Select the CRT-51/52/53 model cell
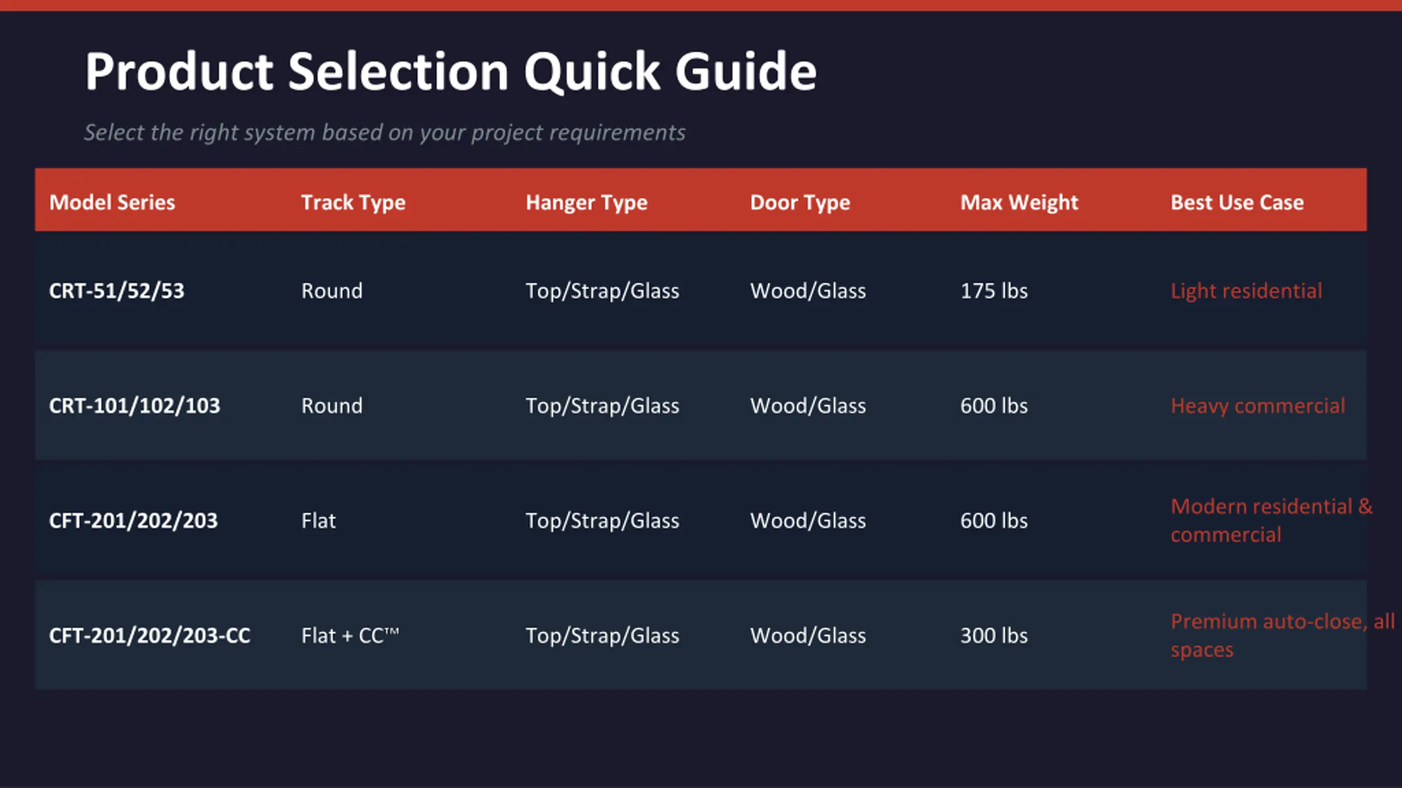The image size is (1402, 788). 117,291
